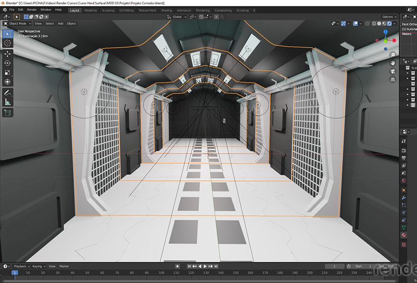417x283 pixels.
Task: Activate the Scale tool
Action: (7, 72)
